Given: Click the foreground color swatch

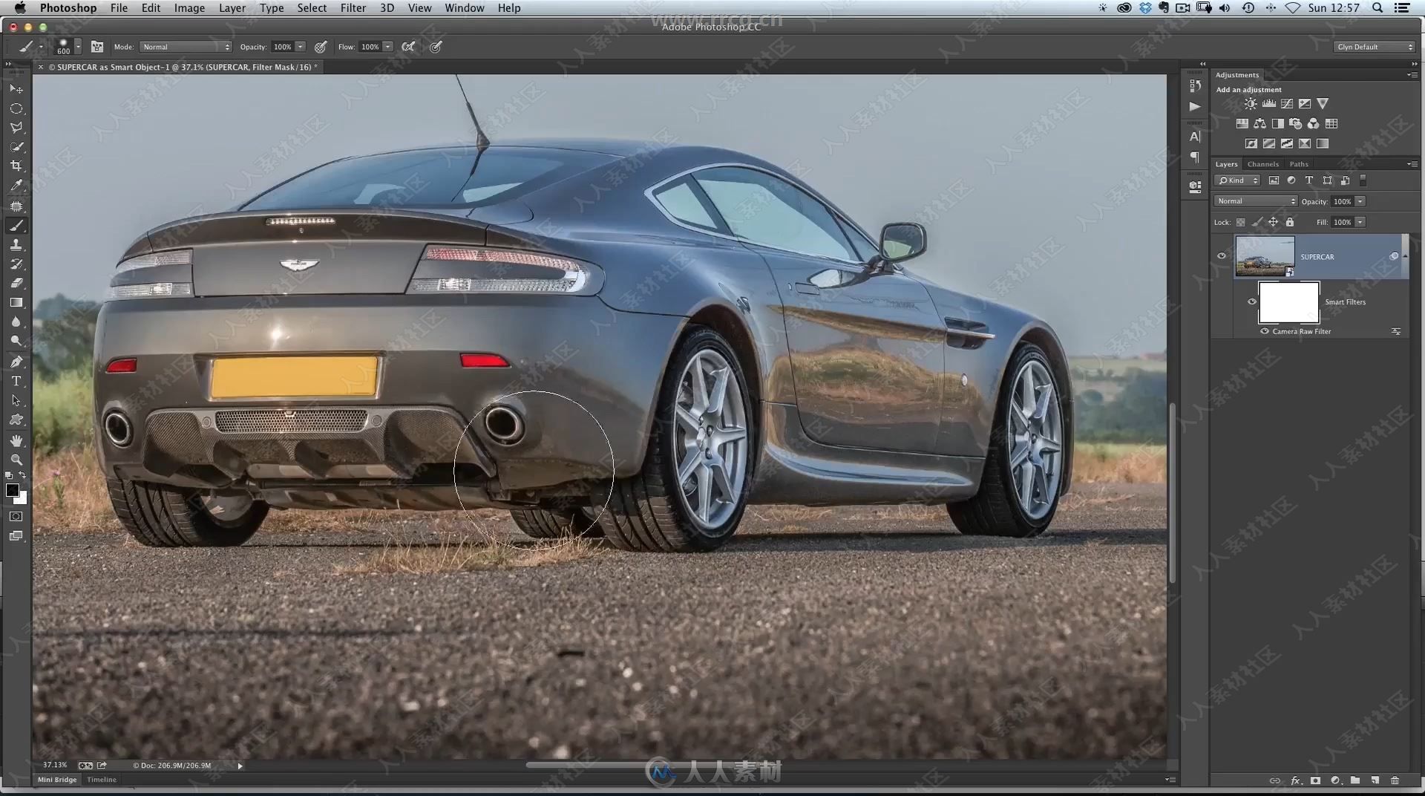Looking at the screenshot, I should coord(12,490).
